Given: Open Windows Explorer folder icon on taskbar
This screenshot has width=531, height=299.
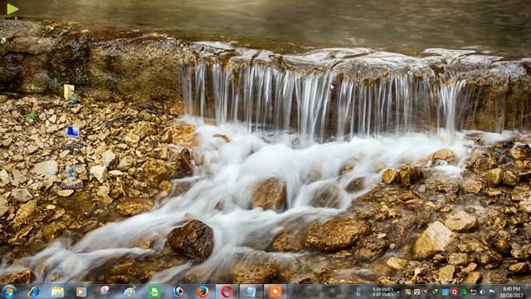Looking at the screenshot, I should (x=57, y=292).
